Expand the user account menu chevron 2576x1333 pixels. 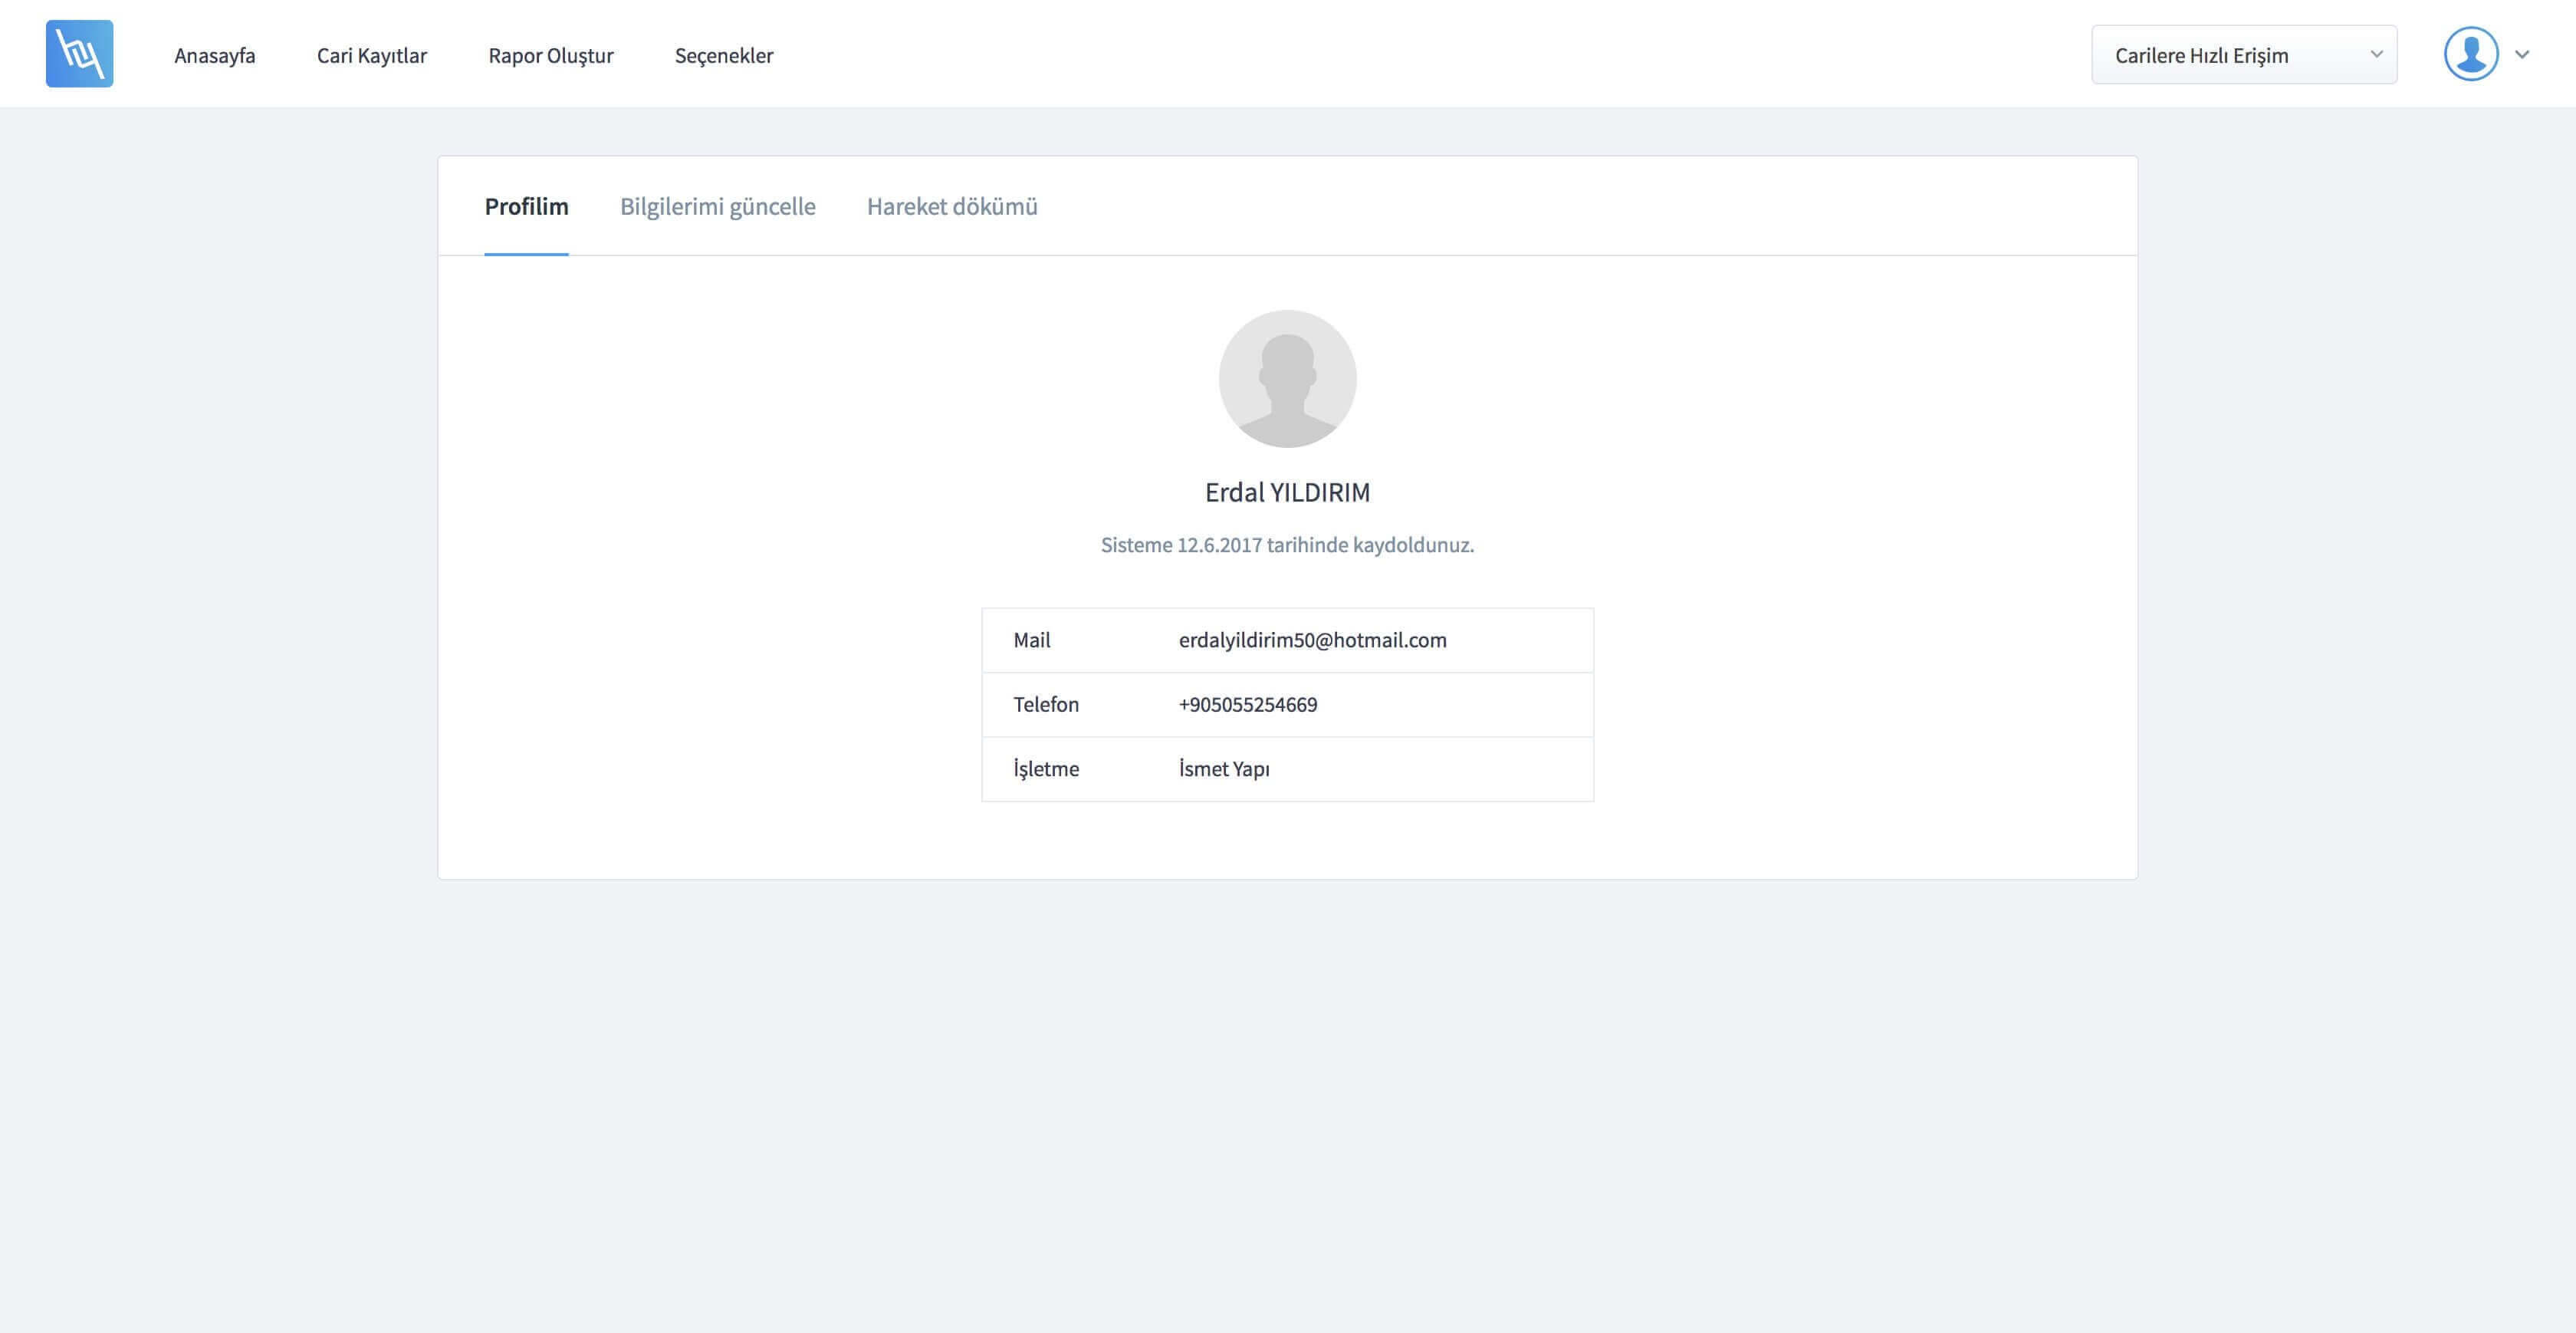(x=2522, y=55)
